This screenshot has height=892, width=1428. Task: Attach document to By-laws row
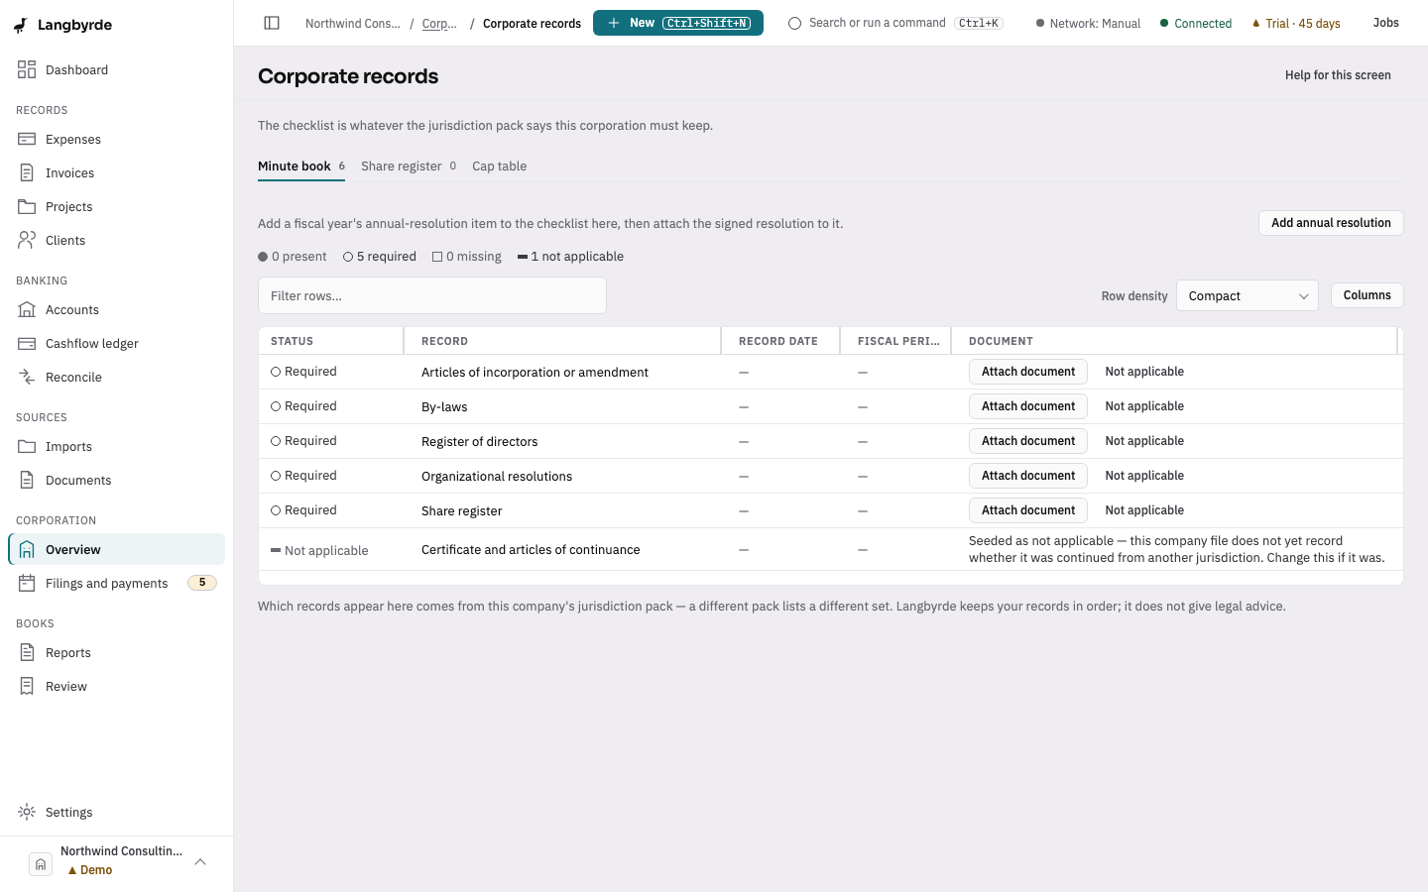pyautogui.click(x=1028, y=406)
